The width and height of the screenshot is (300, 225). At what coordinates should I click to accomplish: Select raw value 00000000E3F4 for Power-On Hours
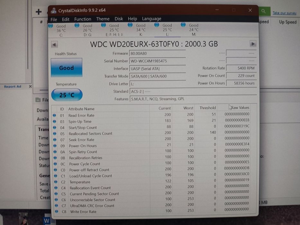coord(237,144)
